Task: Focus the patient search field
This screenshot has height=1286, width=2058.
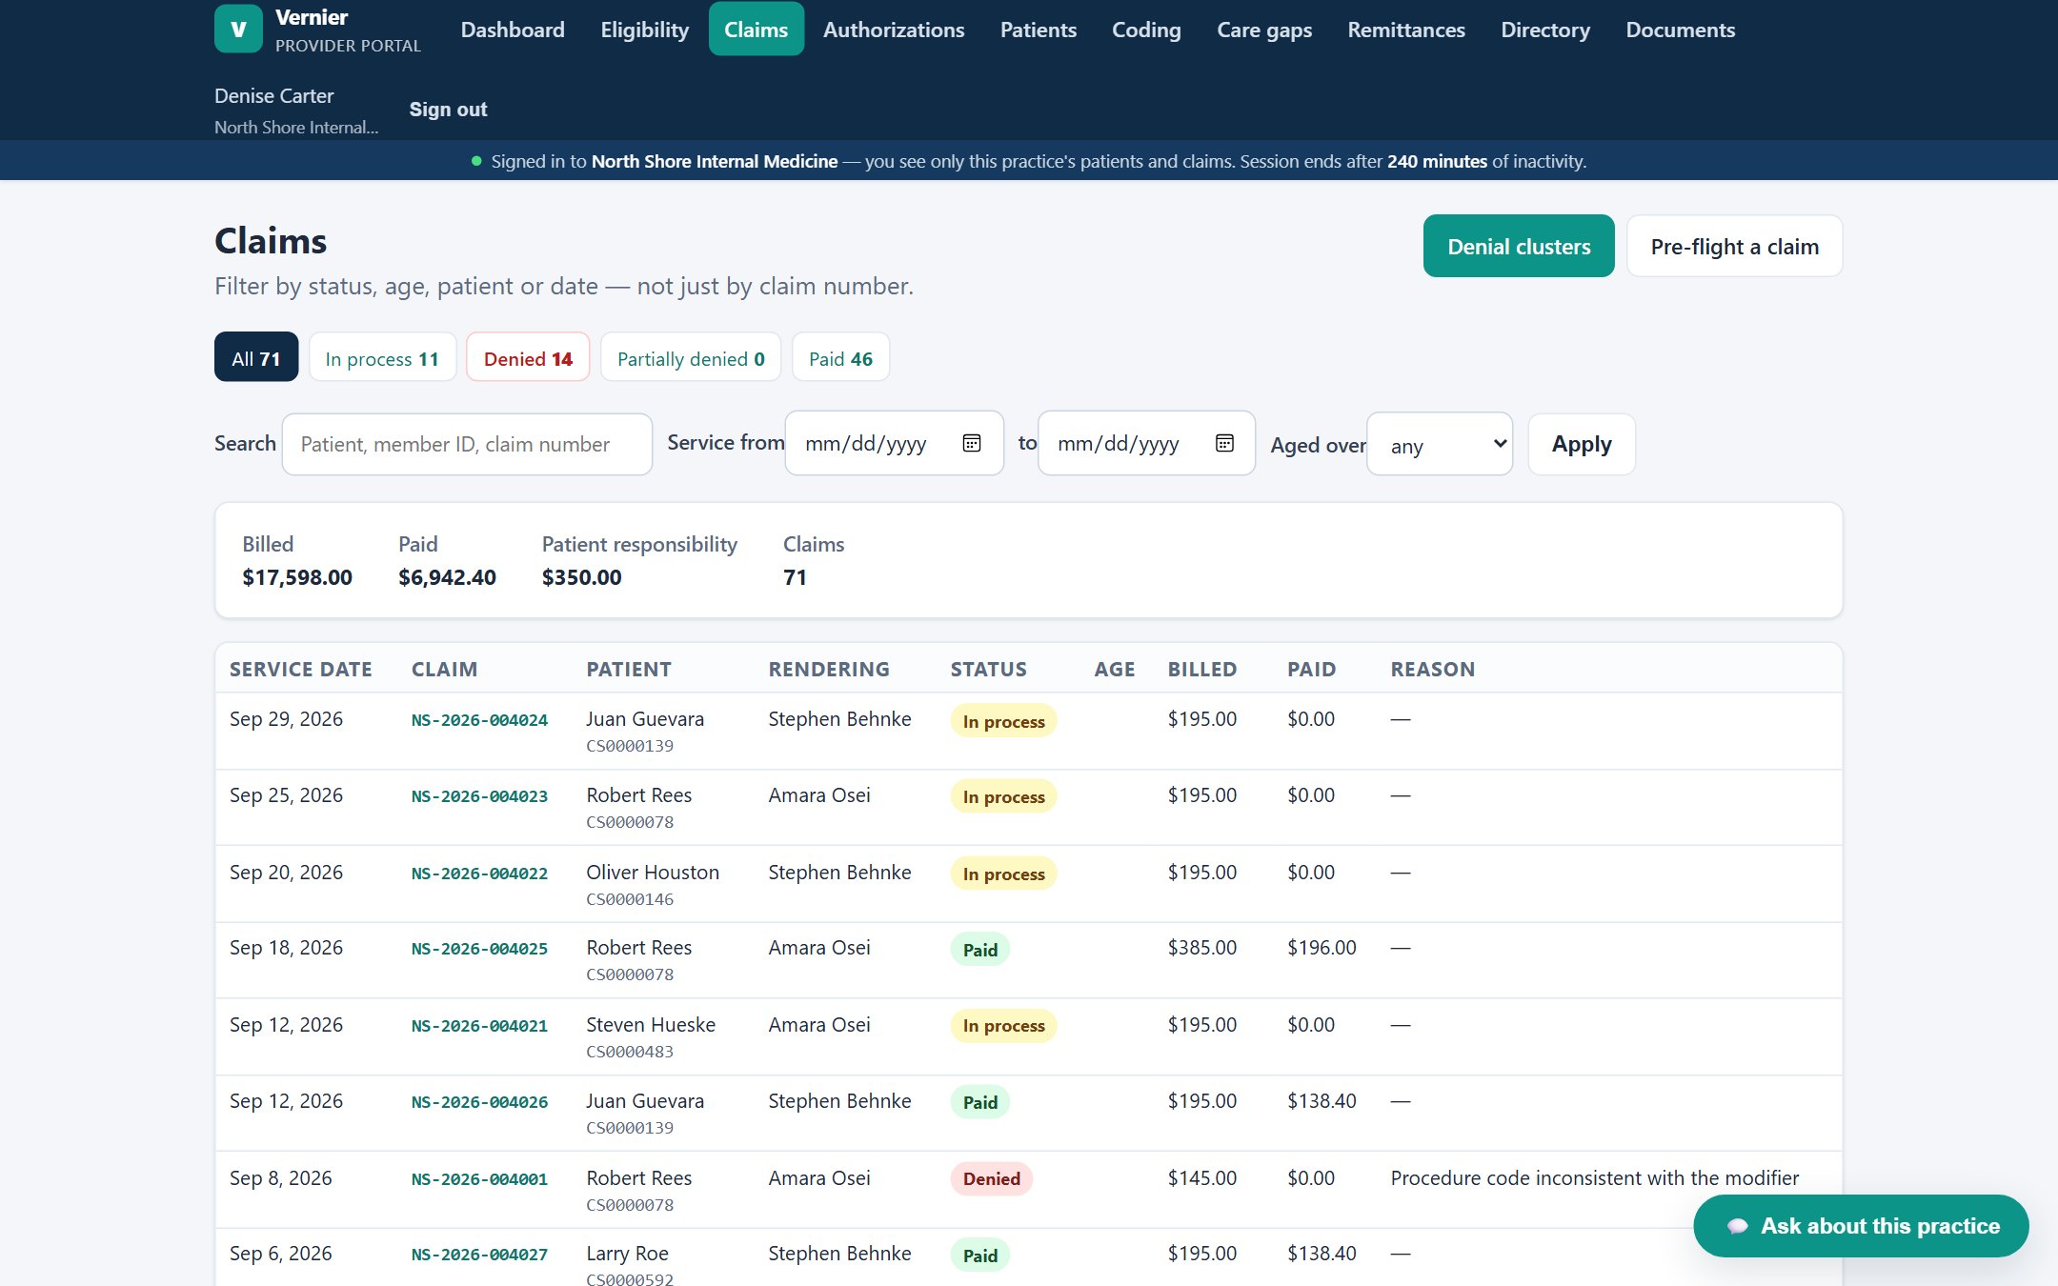Action: tap(467, 444)
